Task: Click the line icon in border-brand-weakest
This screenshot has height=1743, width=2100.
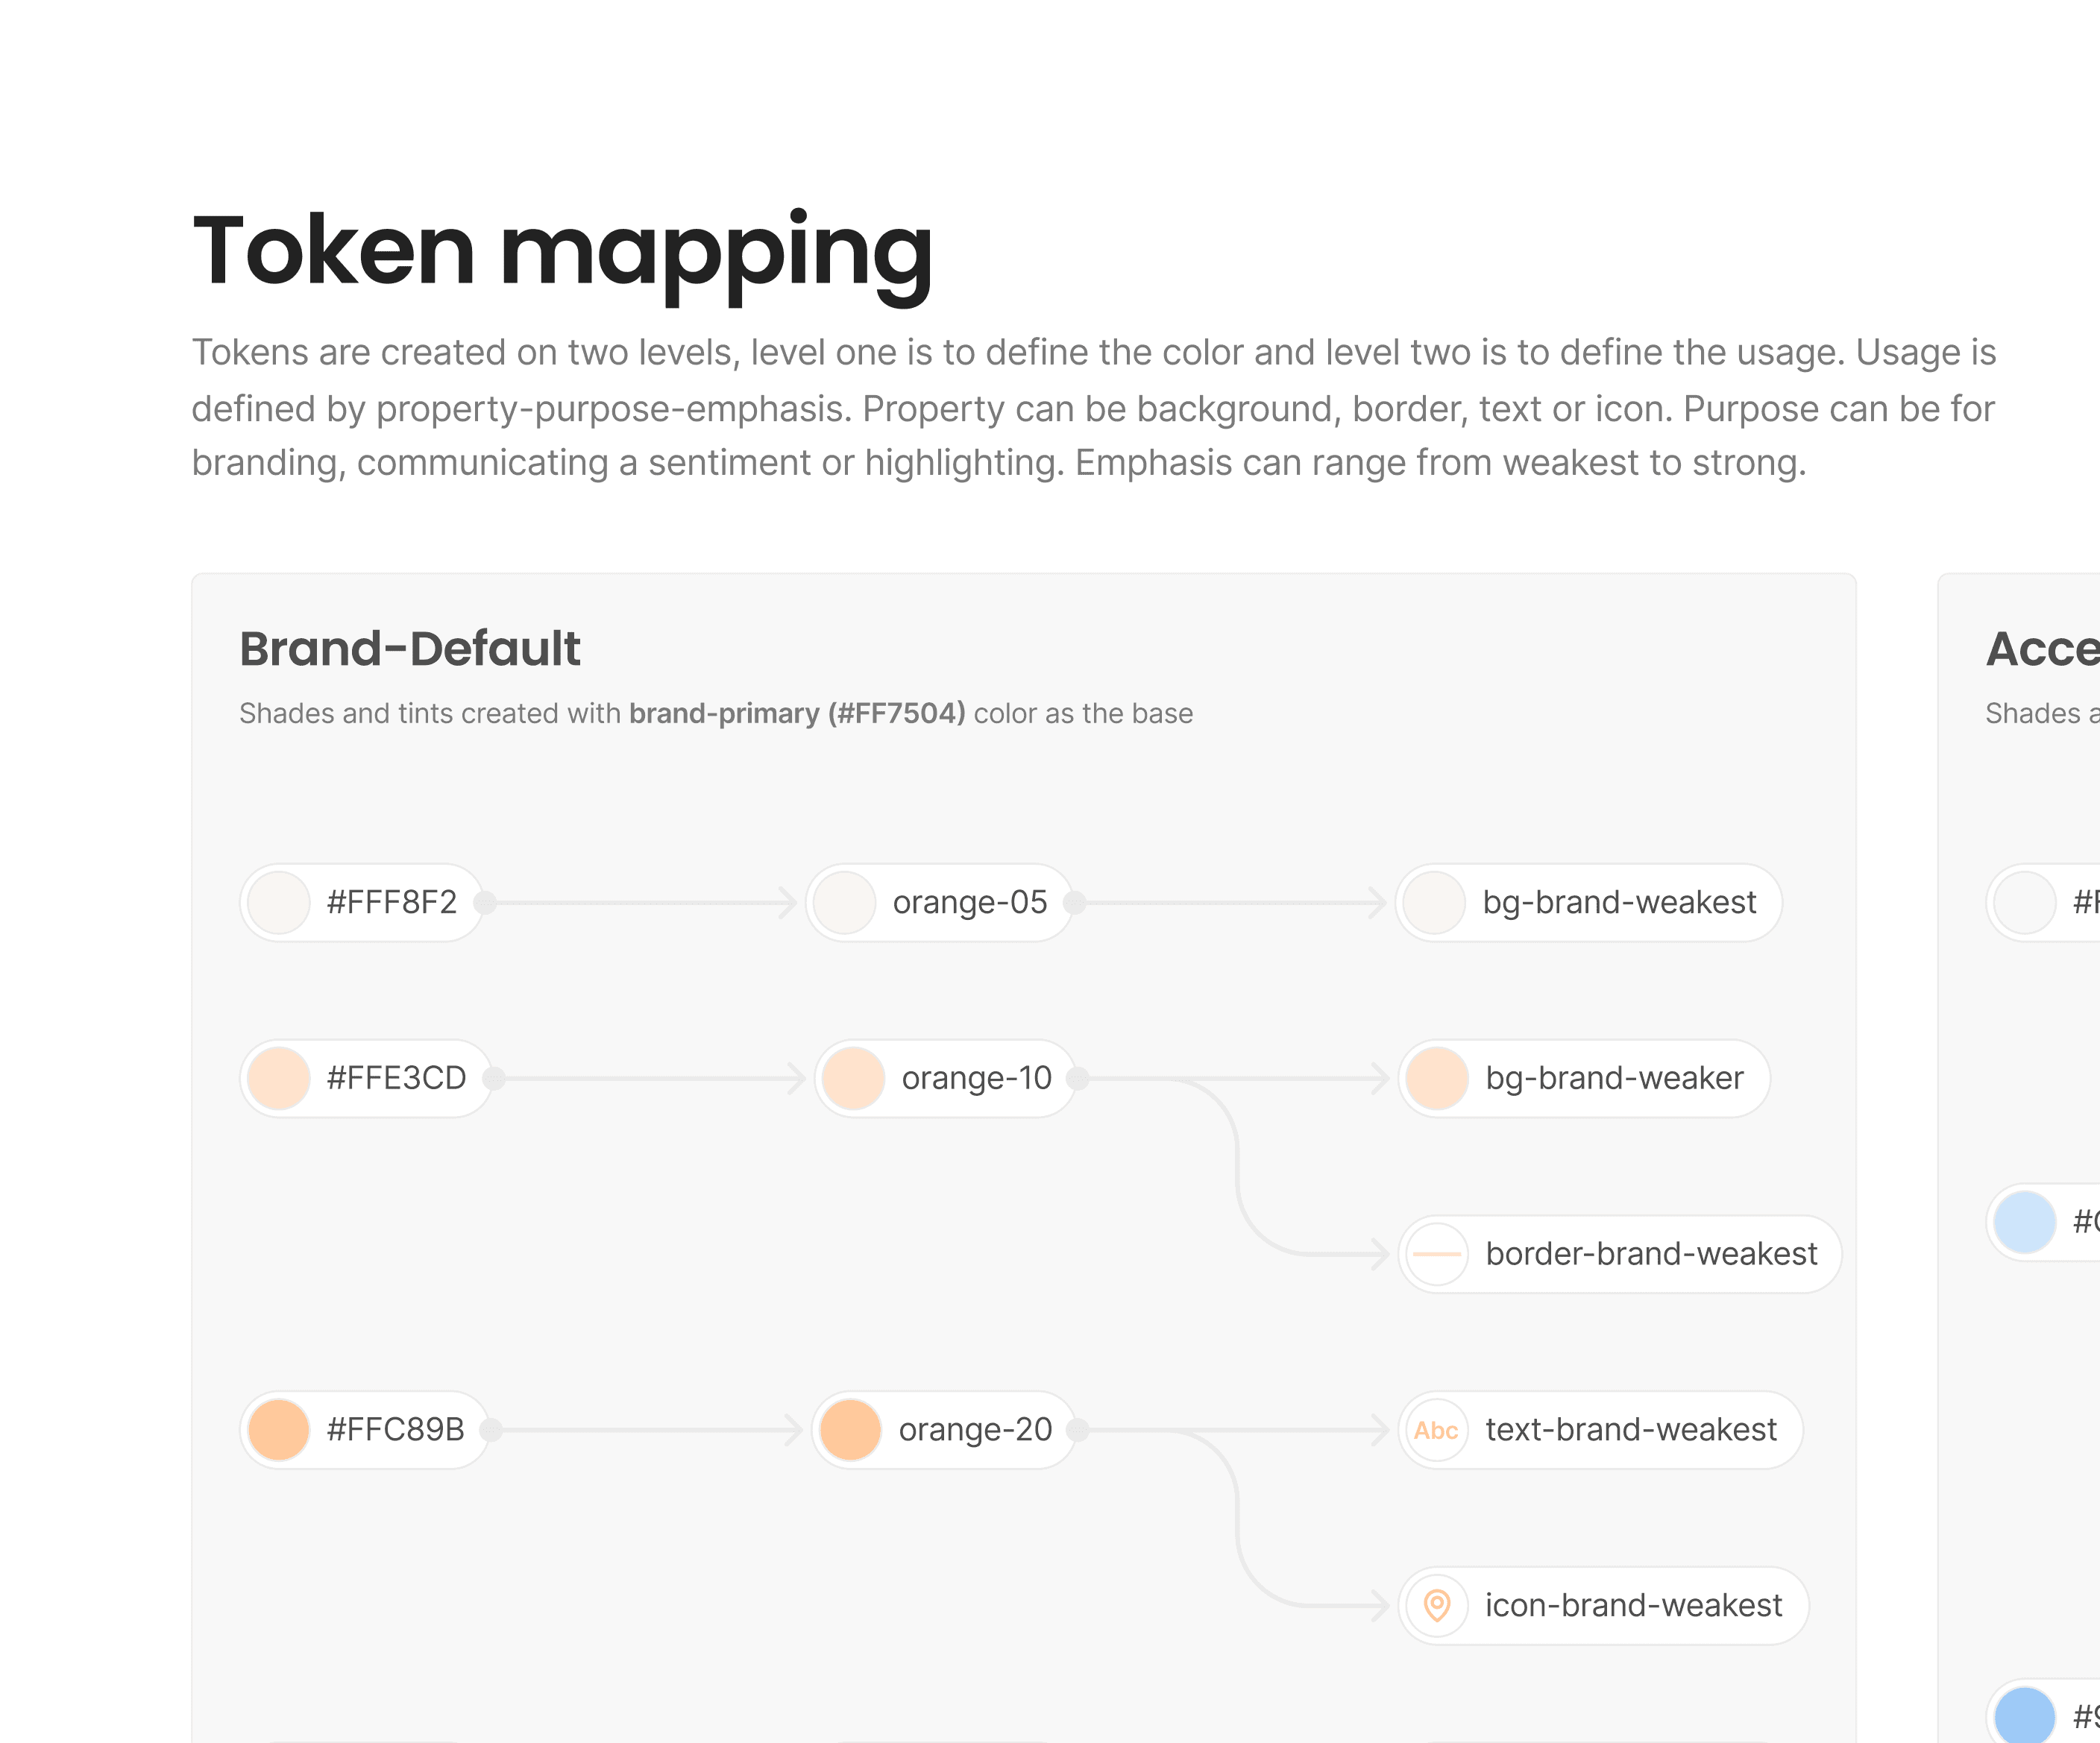Action: 1437,1254
